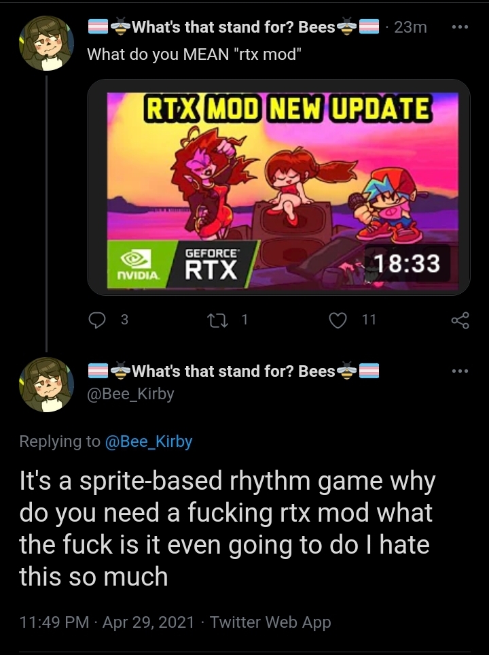Open the share icon of the first tweet

[460, 320]
